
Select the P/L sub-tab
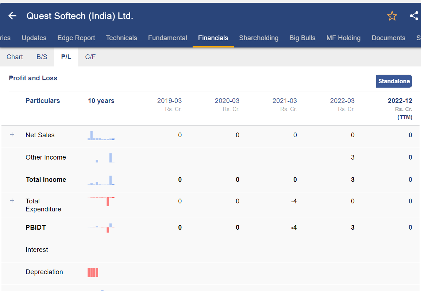point(66,57)
